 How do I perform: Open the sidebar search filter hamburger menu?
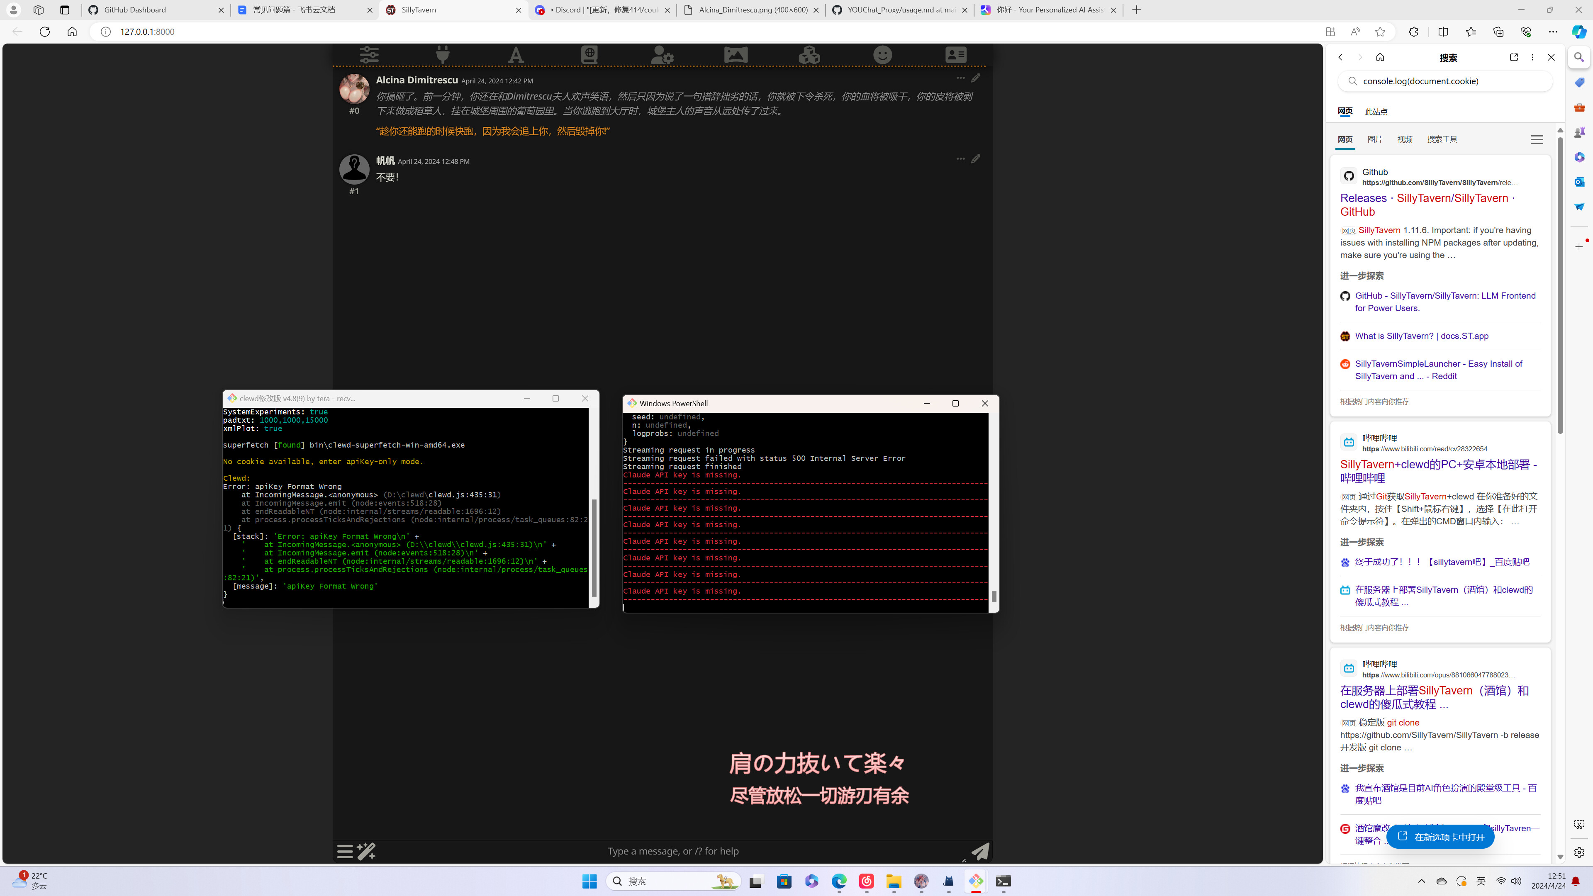pyautogui.click(x=1537, y=140)
